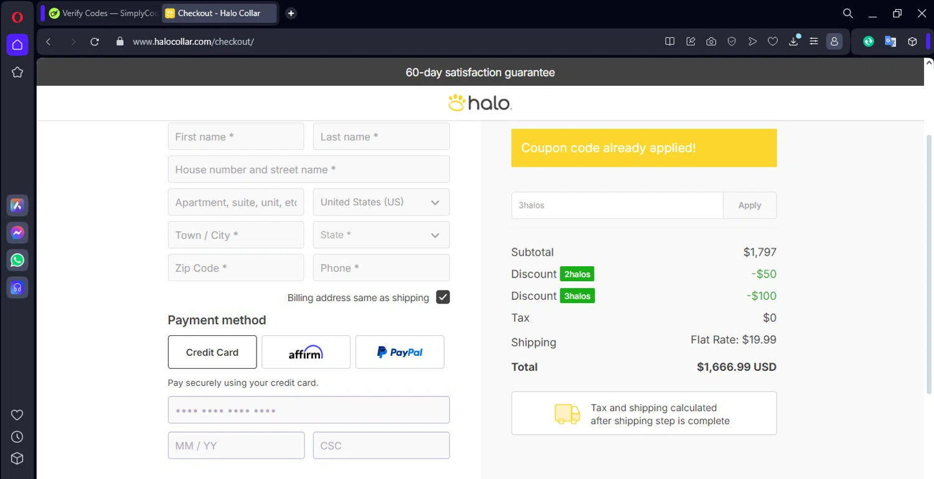Expand the United States (US) country dropdown
Screen dimensions: 934x479
coord(381,202)
